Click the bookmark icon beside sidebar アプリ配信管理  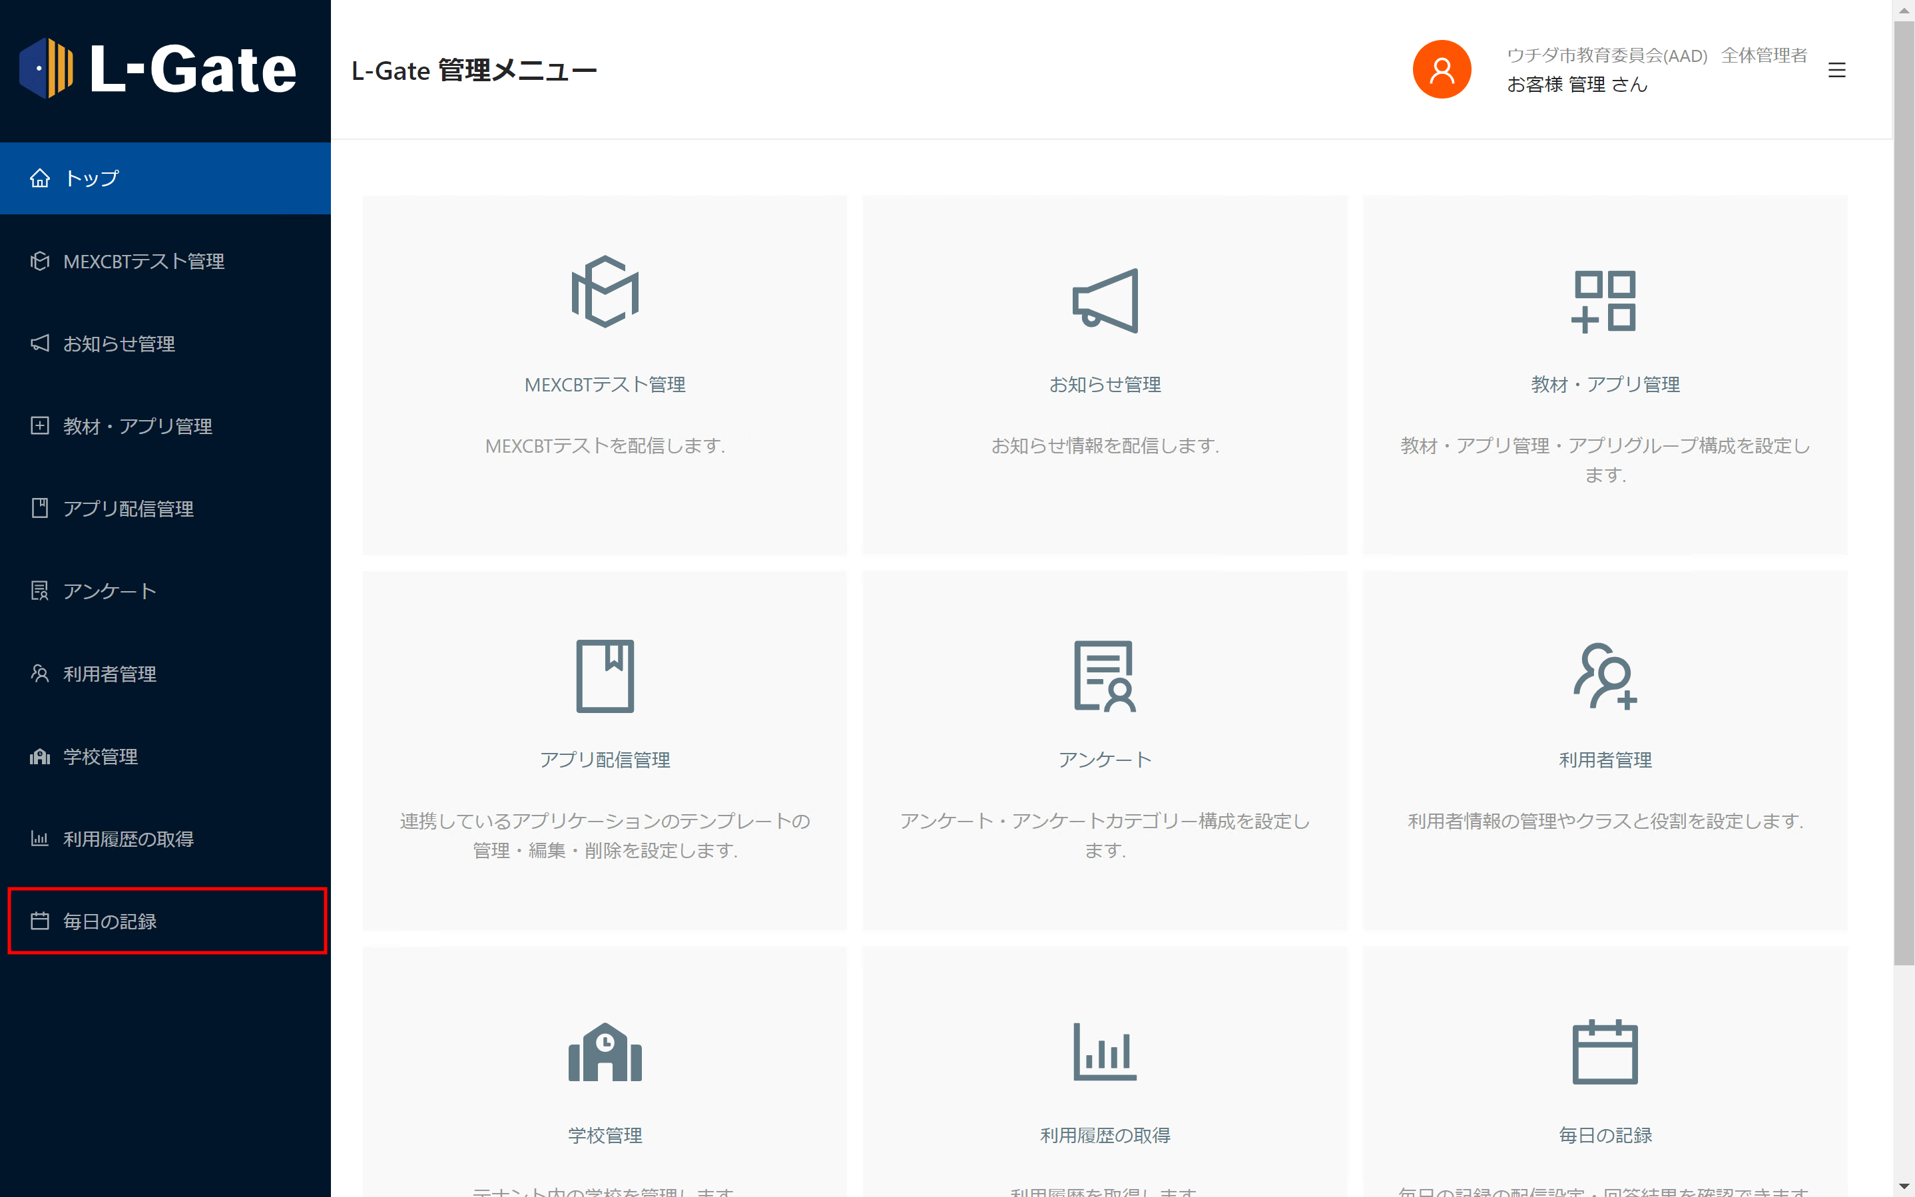point(39,507)
